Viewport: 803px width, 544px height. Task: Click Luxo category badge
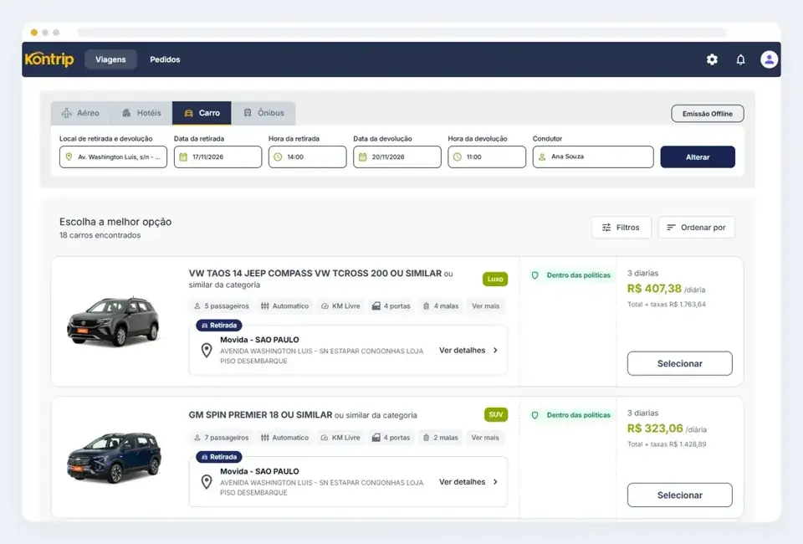point(494,279)
